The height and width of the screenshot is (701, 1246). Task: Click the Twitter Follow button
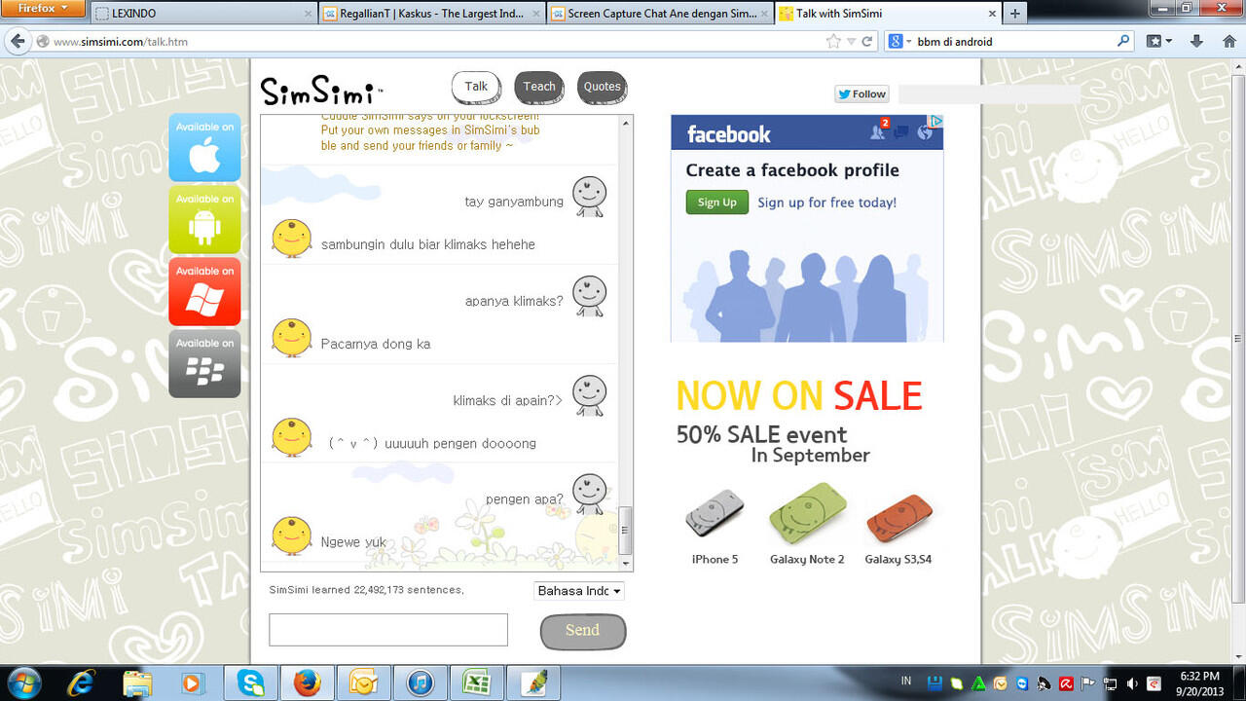[x=861, y=93]
